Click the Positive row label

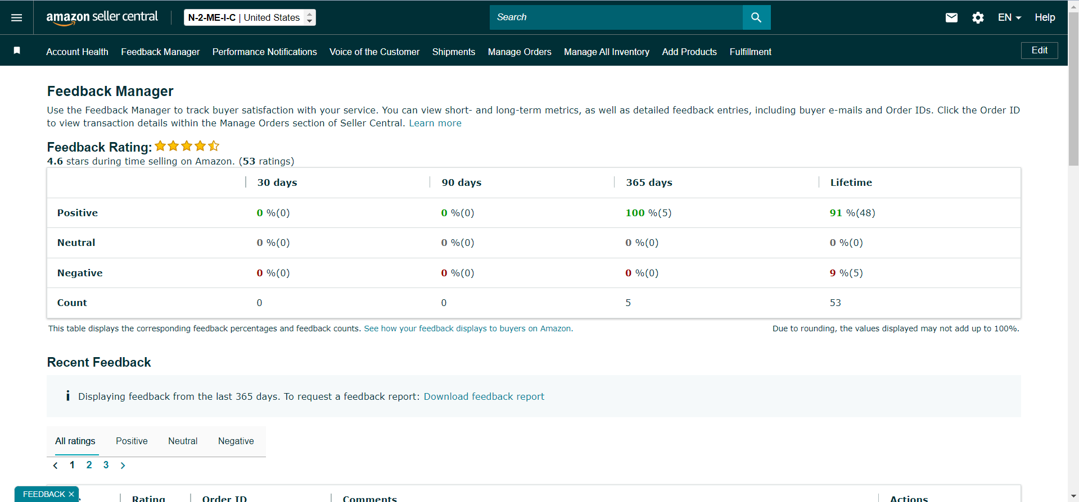78,213
